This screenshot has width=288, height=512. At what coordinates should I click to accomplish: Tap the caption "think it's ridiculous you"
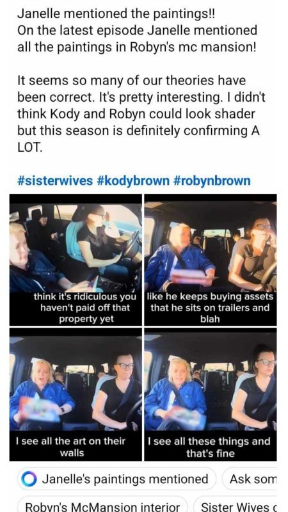click(x=84, y=297)
